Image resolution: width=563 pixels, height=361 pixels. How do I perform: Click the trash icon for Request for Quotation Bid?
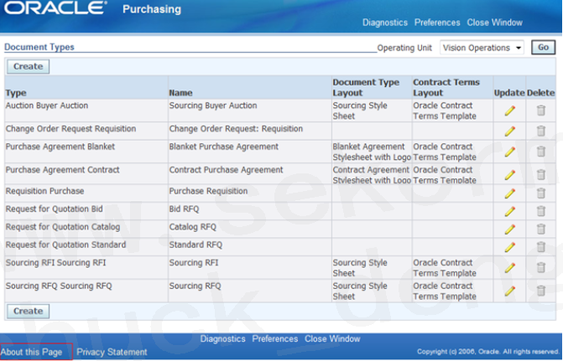pos(541,211)
